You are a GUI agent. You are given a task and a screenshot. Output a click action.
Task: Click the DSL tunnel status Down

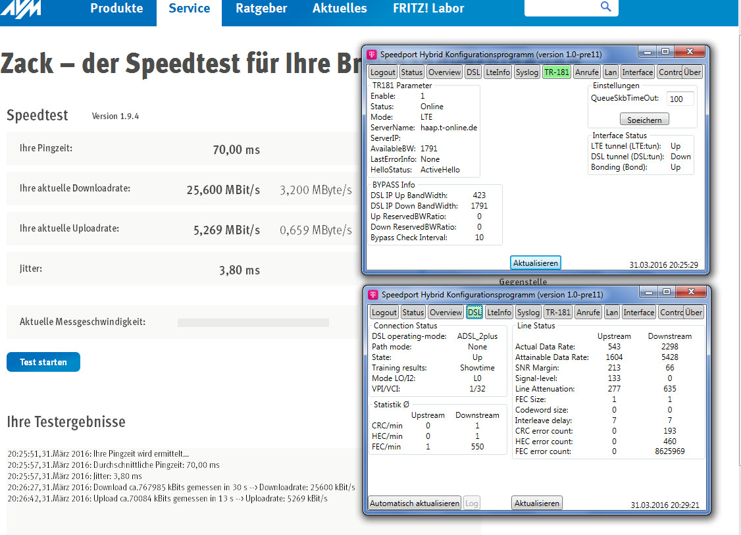click(680, 157)
